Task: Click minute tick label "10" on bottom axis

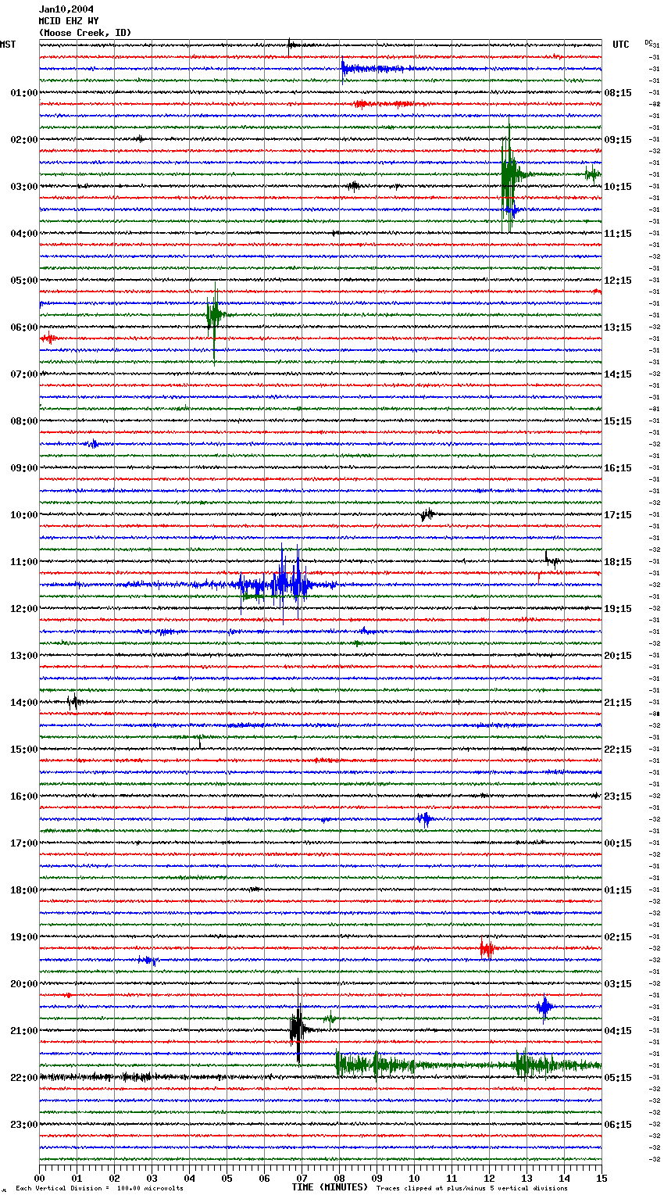Action: click(414, 1177)
